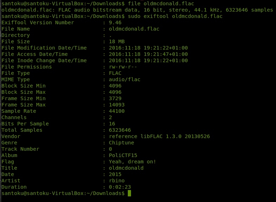276x202 pixels.
Task: Click the "Track Number" label
Action: click(x=20, y=149)
